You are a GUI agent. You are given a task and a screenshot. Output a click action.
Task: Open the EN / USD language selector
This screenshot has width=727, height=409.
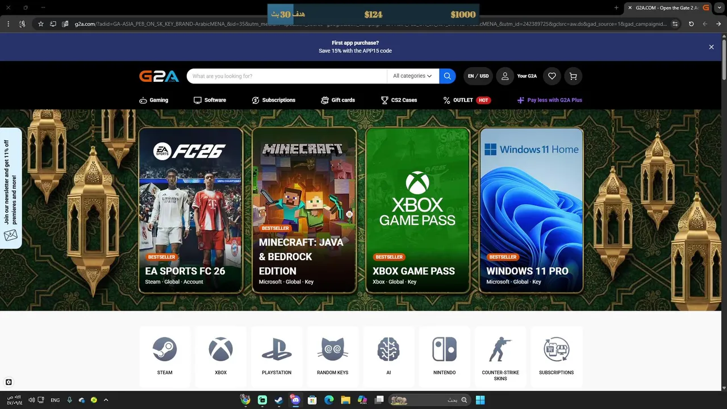pos(478,76)
